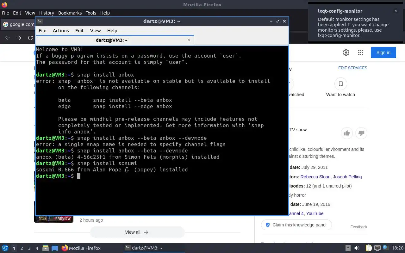
Task: Click the shield icon on Claim this knowledge panel
Action: (x=268, y=225)
